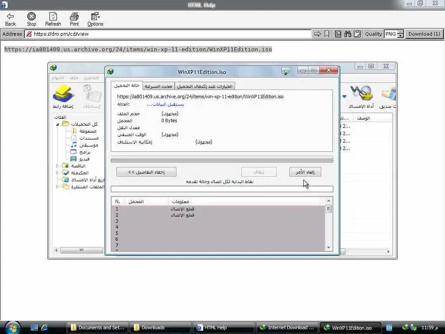Select the Finished checkmark folder icon
The height and width of the screenshot is (334, 445).
[x=66, y=173]
